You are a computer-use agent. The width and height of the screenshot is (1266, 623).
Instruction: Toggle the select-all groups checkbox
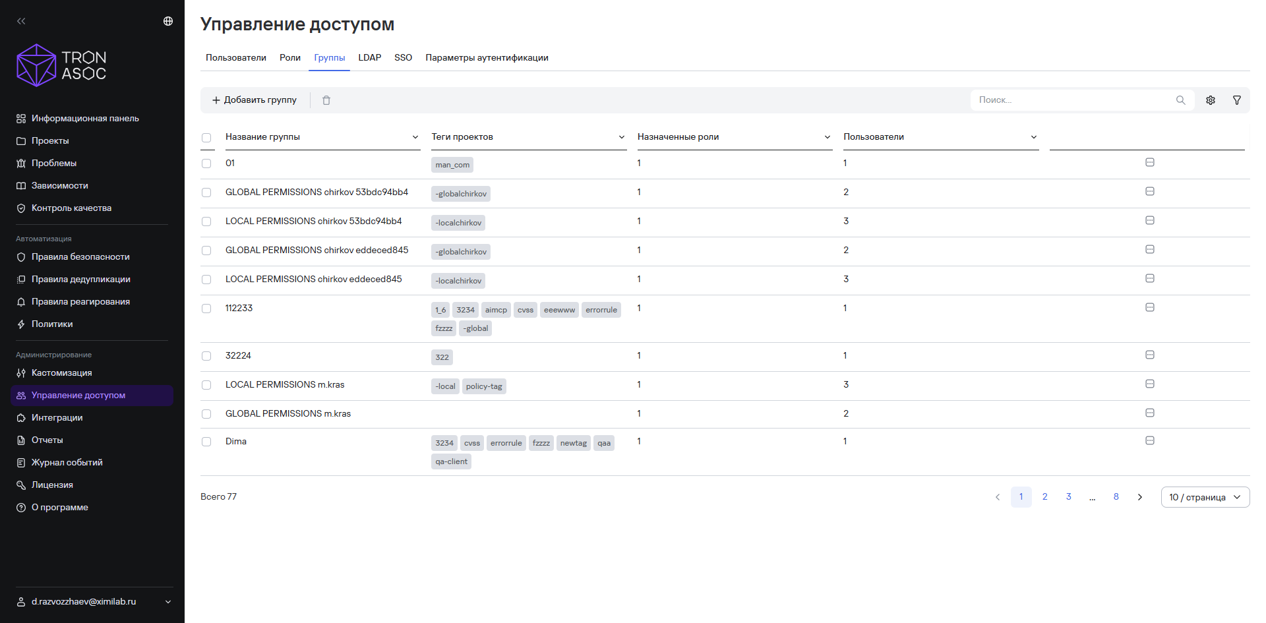(206, 138)
